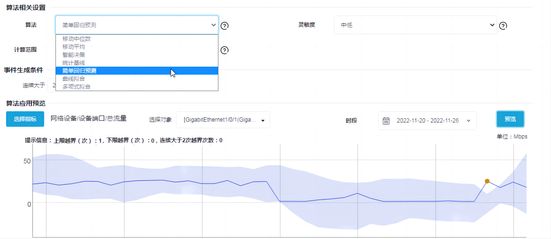Select the 统计基线 option
The height and width of the screenshot is (239, 551).
point(74,63)
